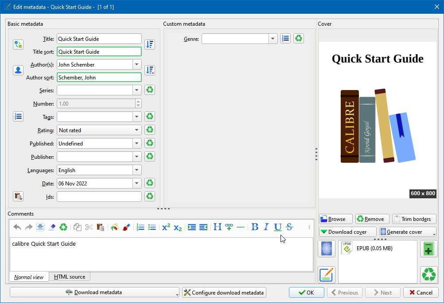Open the Languages dropdown set to English
The width and height of the screenshot is (444, 303).
coord(137,170)
